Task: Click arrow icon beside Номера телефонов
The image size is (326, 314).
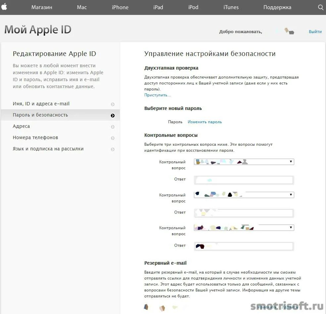Action: point(113,138)
